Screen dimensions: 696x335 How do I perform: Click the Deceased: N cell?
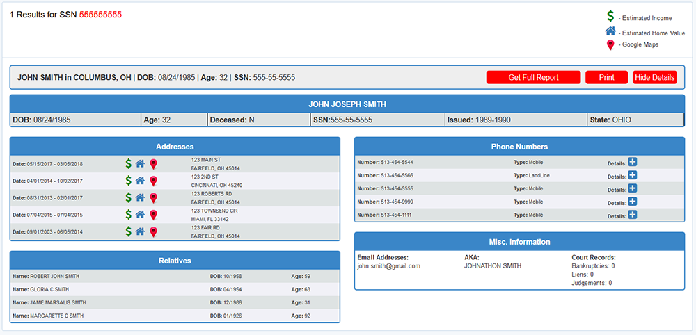pos(259,120)
